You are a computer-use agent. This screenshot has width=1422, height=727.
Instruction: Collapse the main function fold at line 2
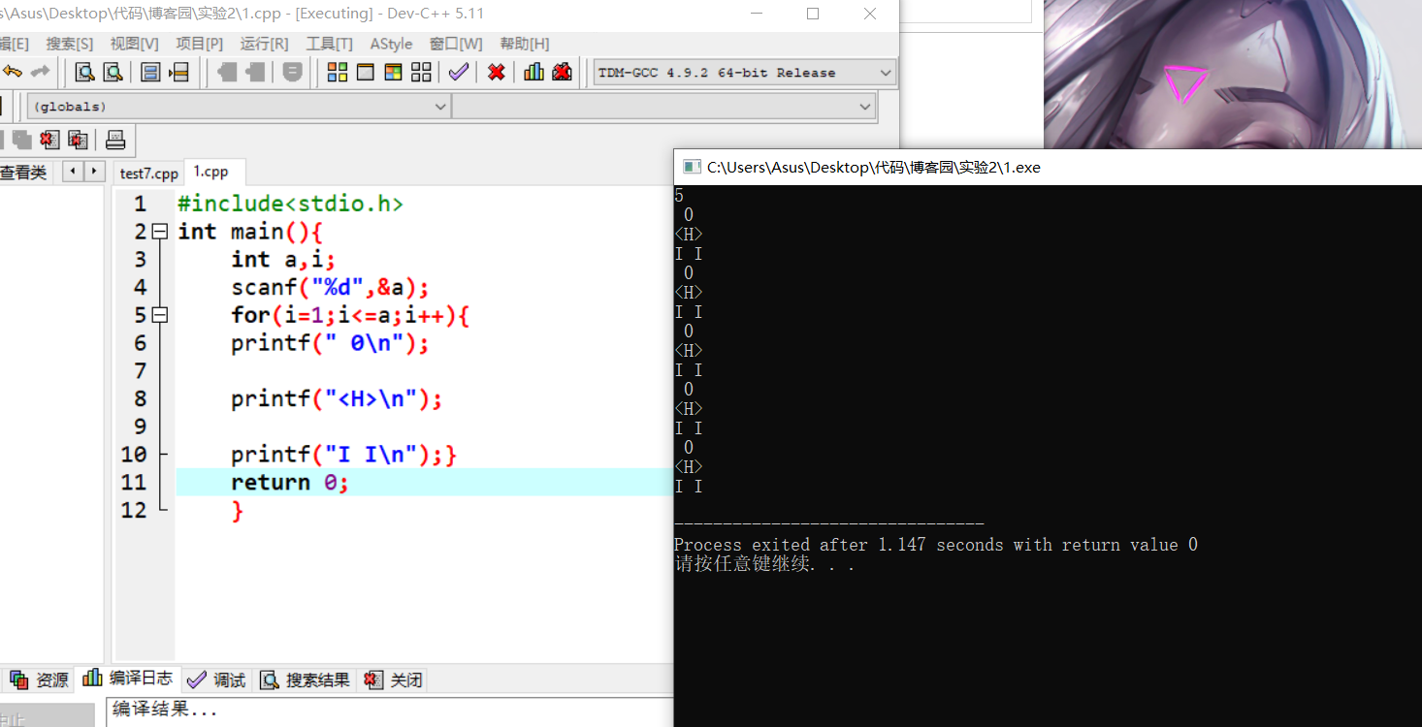coord(159,232)
